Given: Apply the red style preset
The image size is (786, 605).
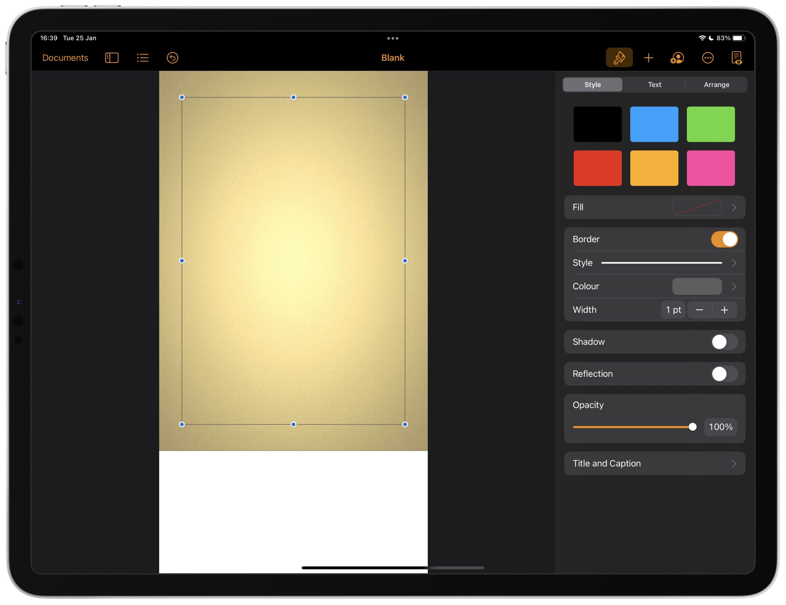Looking at the screenshot, I should coord(597,168).
